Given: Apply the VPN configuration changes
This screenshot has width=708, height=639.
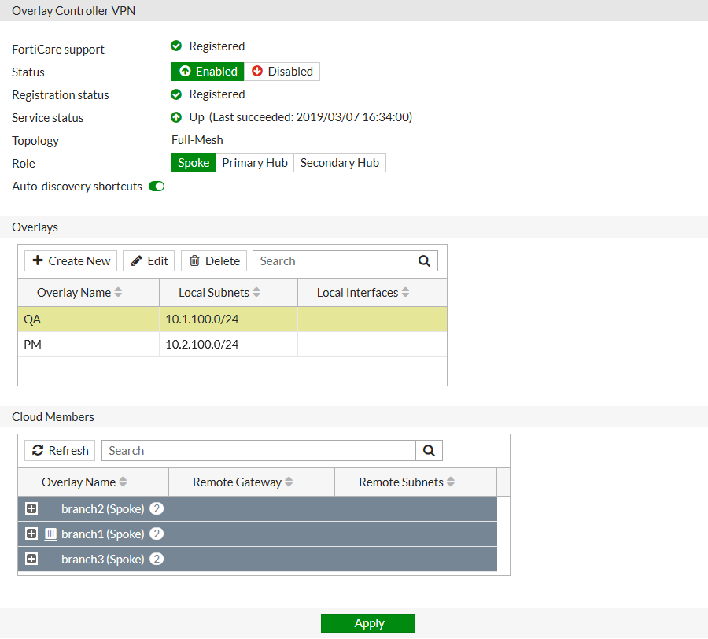Looking at the screenshot, I should click(x=367, y=622).
